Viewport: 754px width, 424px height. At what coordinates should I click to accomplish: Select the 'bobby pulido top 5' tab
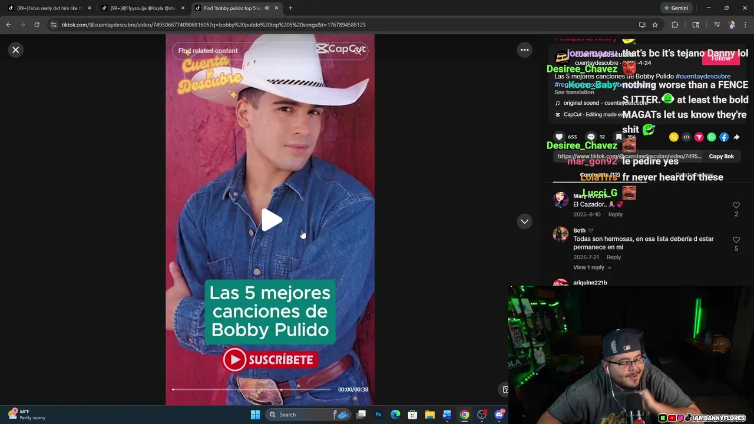pyautogui.click(x=232, y=8)
